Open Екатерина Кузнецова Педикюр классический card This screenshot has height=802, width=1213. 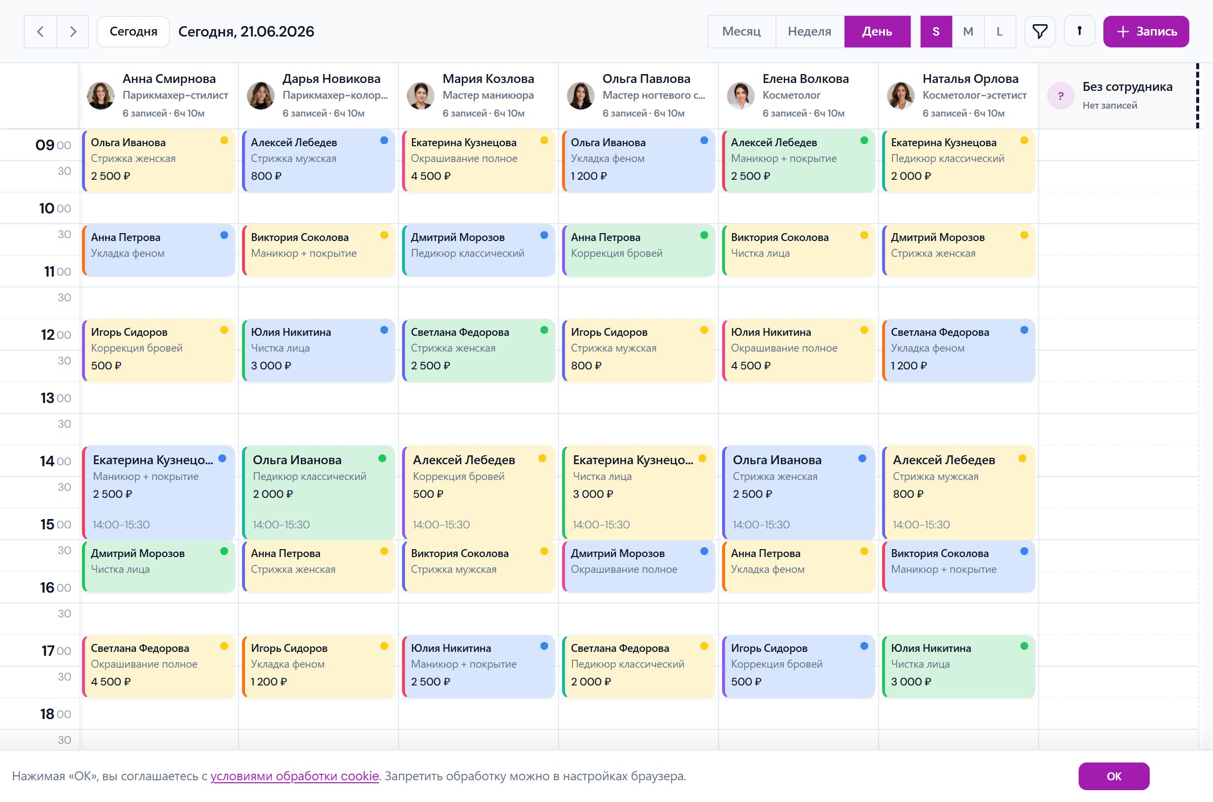coord(959,161)
